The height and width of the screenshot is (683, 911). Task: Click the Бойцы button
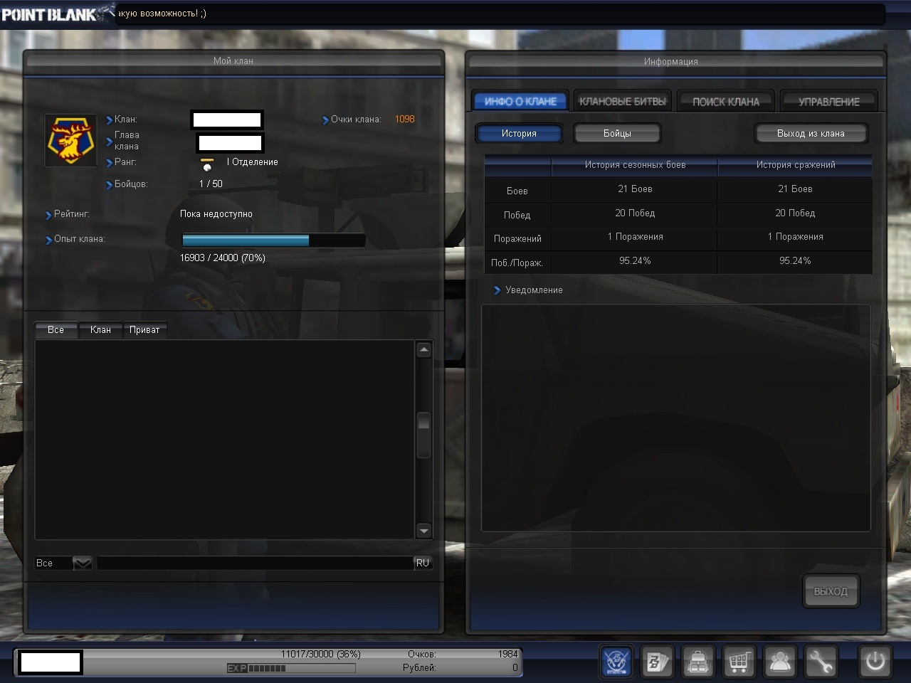point(617,134)
